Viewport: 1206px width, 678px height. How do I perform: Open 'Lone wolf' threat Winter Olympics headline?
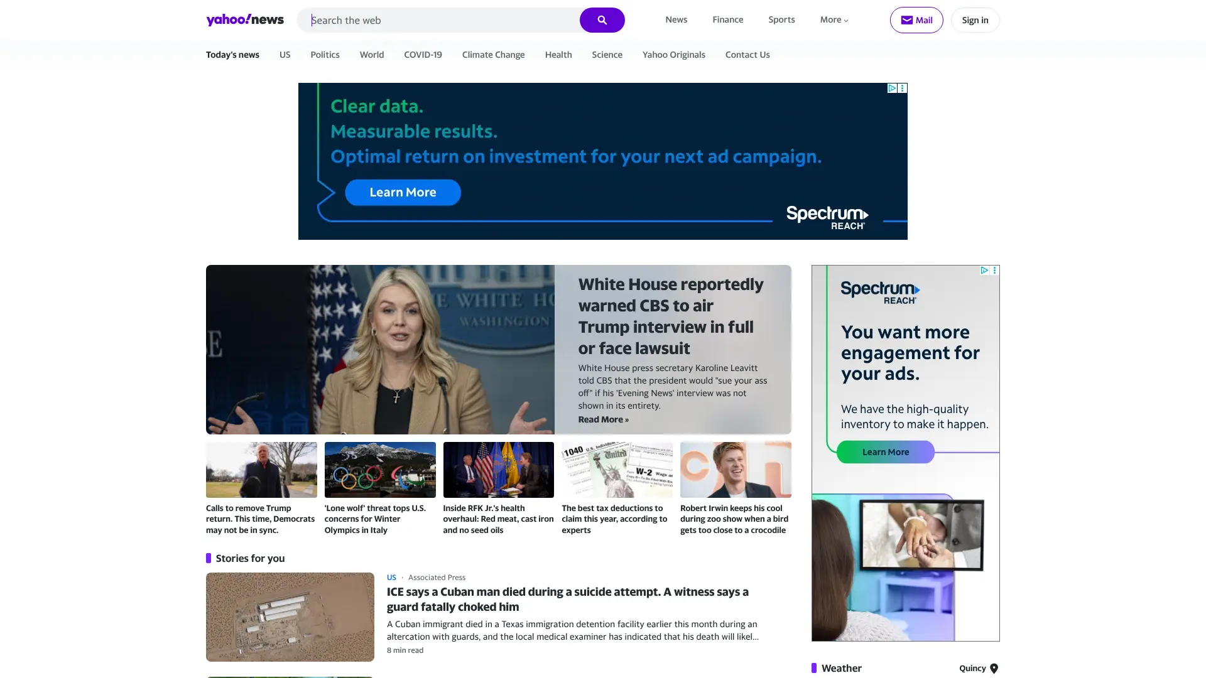pyautogui.click(x=375, y=519)
